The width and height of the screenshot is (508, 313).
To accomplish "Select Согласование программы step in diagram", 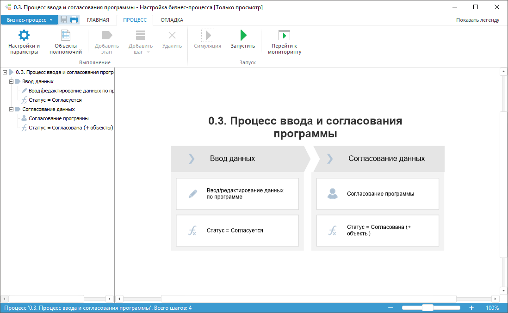I will [x=378, y=194].
